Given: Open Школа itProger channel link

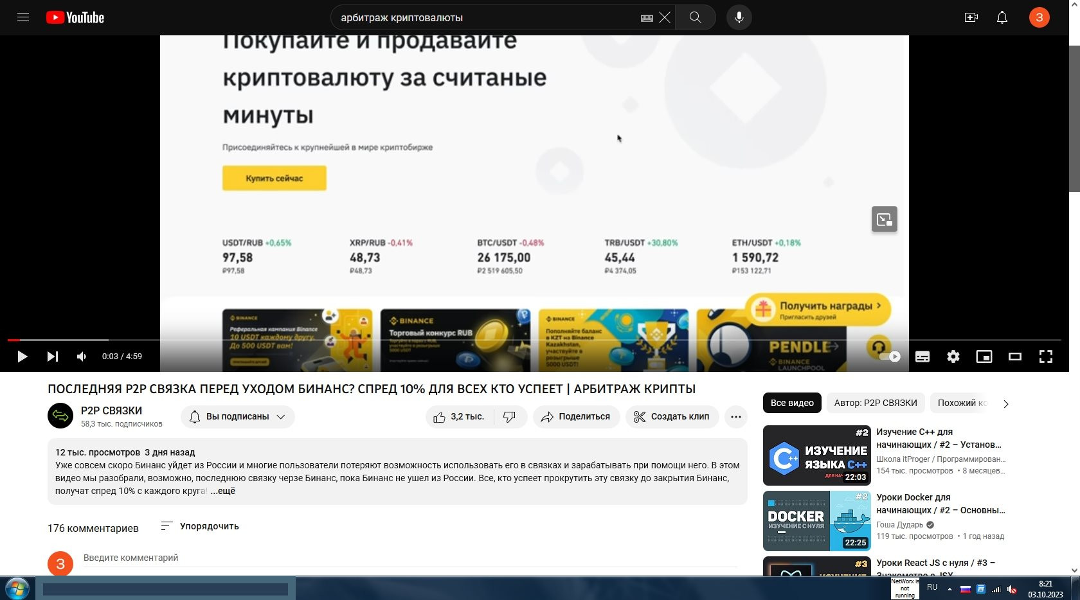Looking at the screenshot, I should tap(941, 459).
